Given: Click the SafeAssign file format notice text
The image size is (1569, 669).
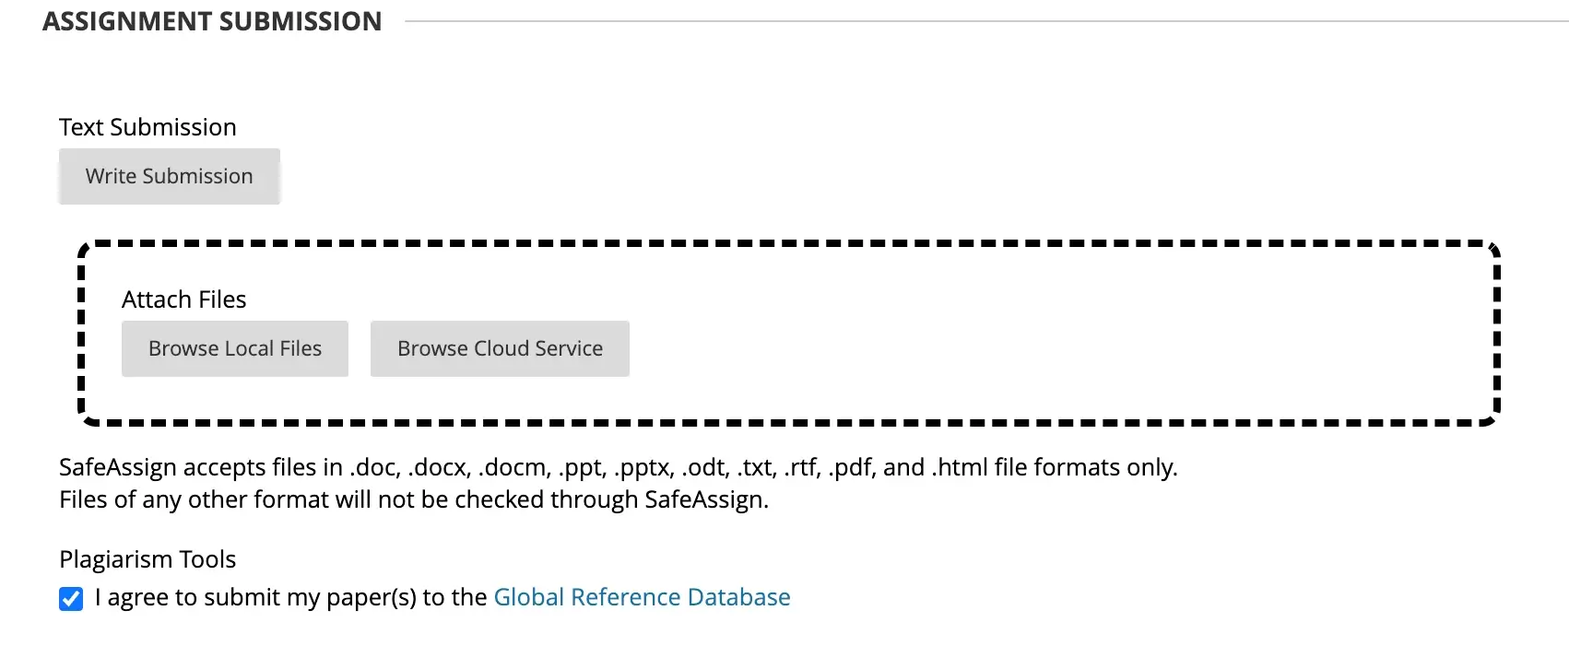Looking at the screenshot, I should click(x=618, y=467).
